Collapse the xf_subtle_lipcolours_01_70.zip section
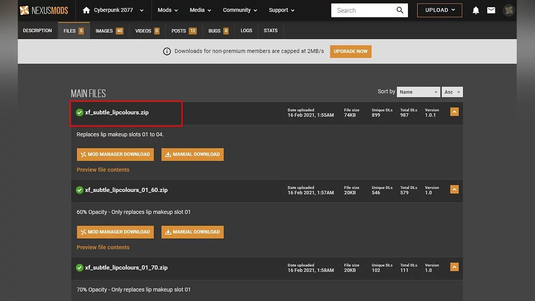 click(x=454, y=267)
